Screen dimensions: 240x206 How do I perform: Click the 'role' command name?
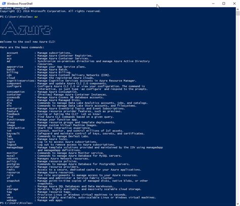point(10,175)
